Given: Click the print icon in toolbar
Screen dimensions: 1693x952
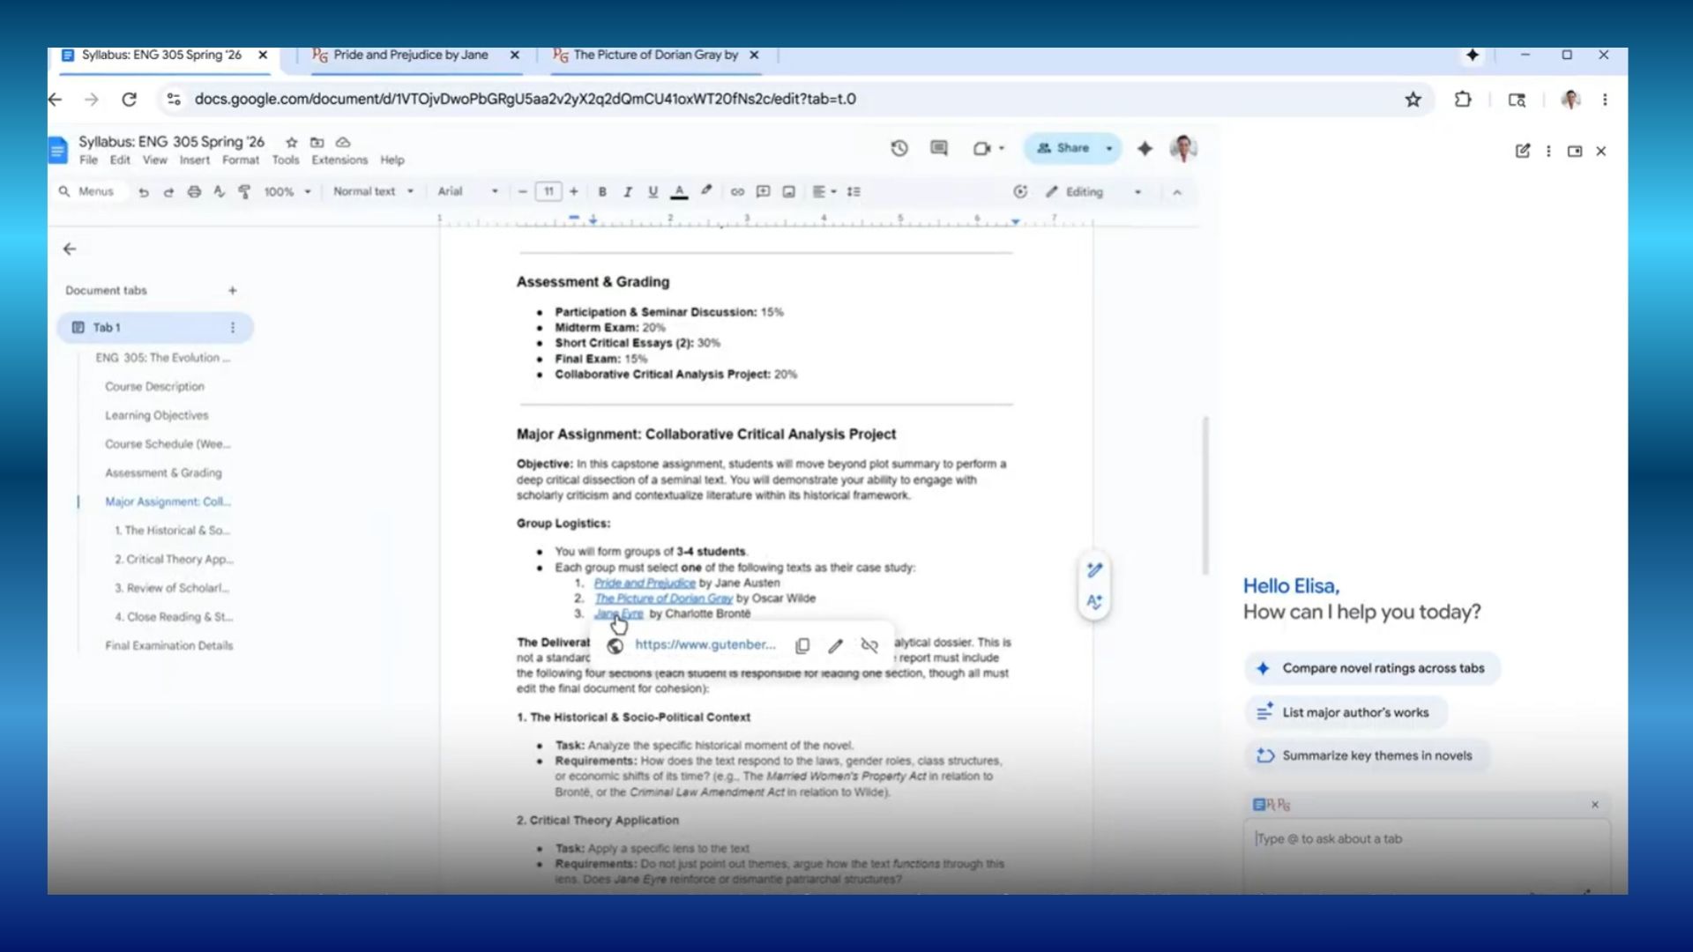Looking at the screenshot, I should tap(194, 191).
